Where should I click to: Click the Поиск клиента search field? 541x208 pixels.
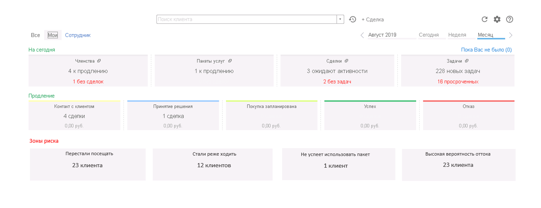tap(246, 19)
